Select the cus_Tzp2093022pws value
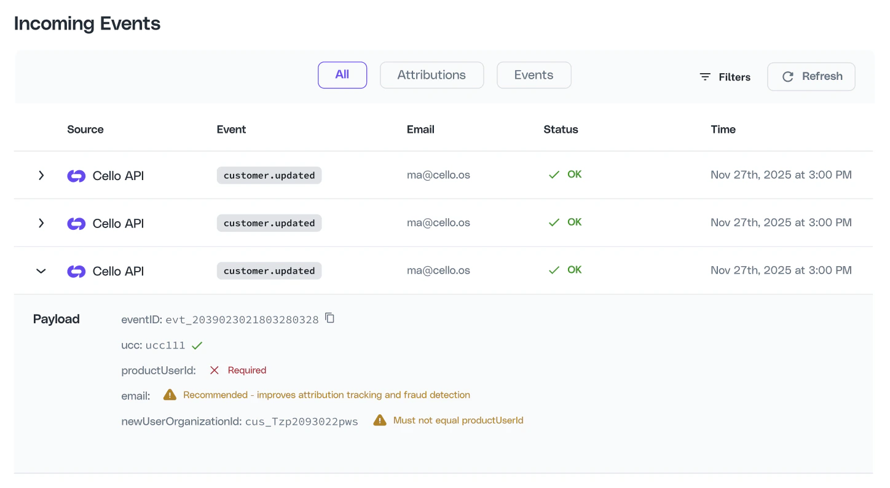The width and height of the screenshot is (890, 488). 302,422
